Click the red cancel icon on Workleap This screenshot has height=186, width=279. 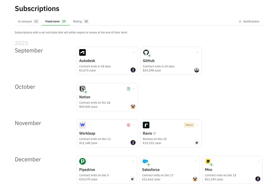(129, 125)
